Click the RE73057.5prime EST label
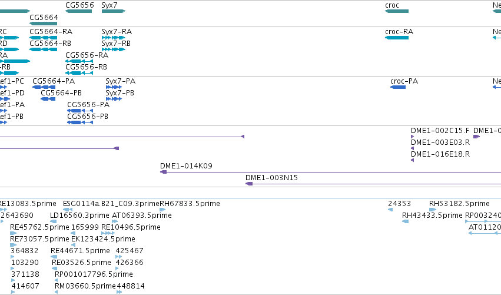This screenshot has height=295, width=501. pos(39,239)
